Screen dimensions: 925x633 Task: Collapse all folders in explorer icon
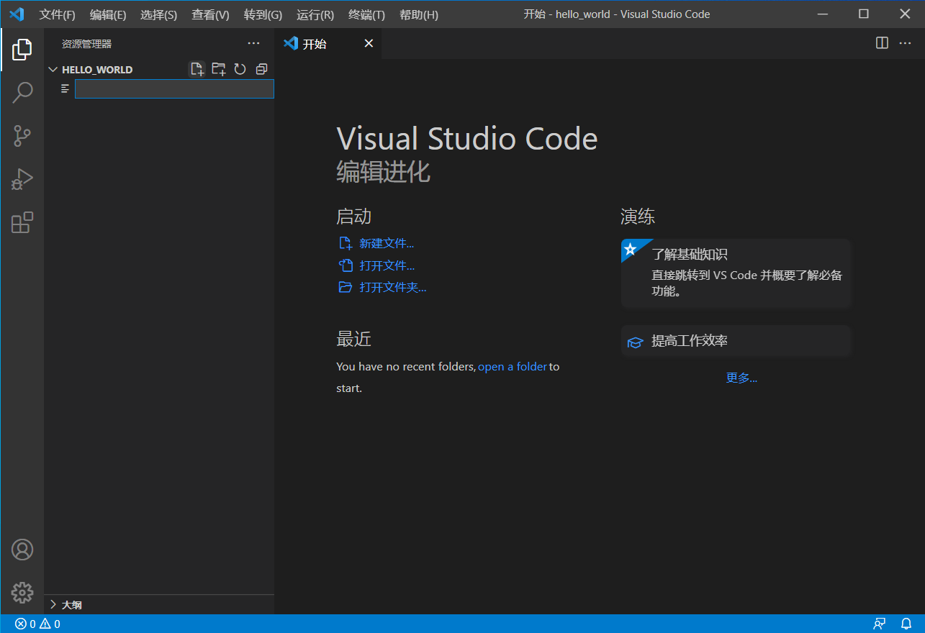pos(261,69)
